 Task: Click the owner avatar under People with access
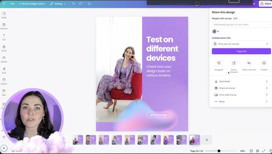[x=214, y=31]
